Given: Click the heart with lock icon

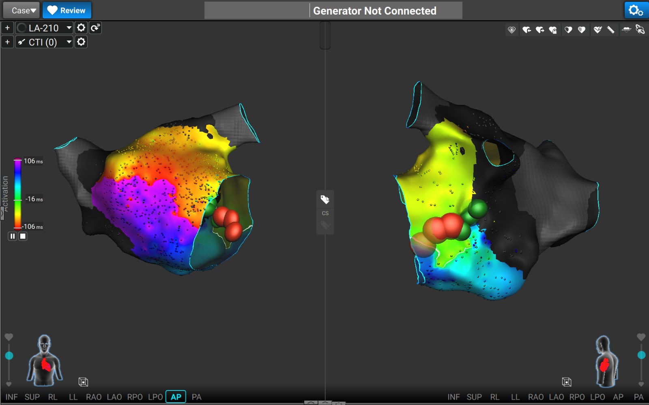Looking at the screenshot, I should 553,30.
